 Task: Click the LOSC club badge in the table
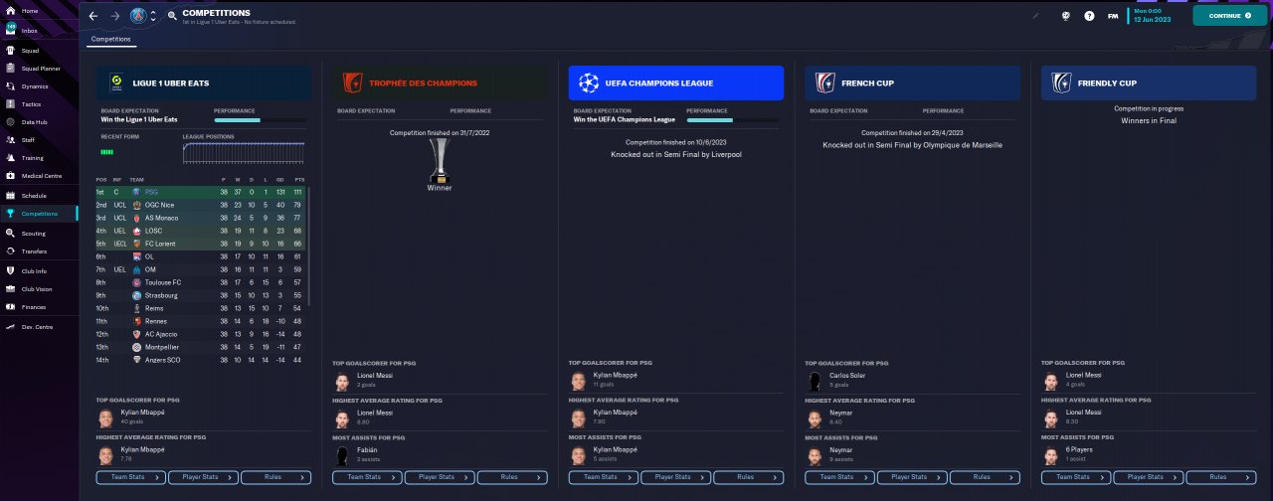pos(136,230)
